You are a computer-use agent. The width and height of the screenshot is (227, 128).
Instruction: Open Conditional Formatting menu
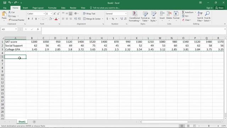[x=134, y=16]
